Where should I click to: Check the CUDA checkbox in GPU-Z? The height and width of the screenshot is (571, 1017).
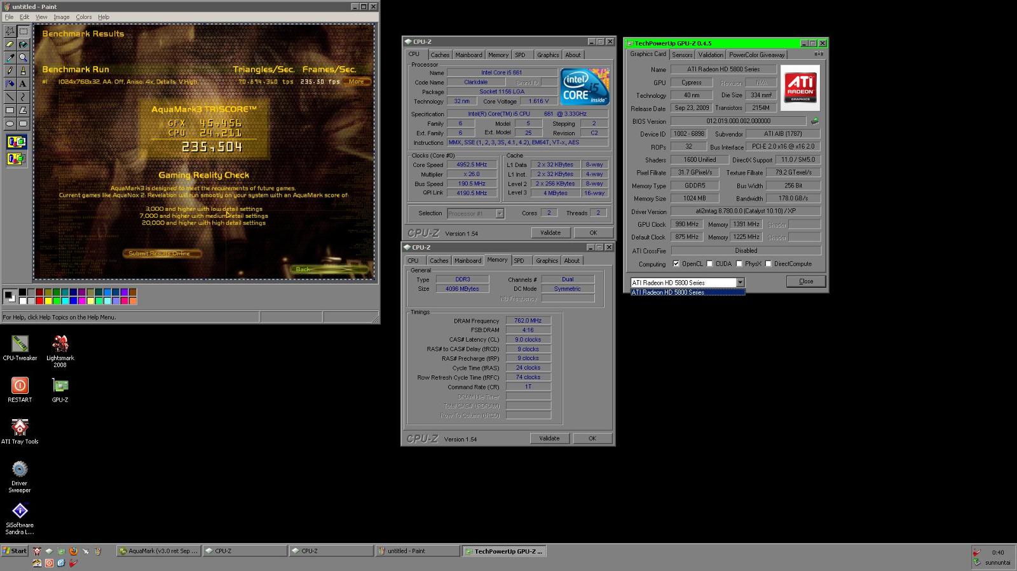[x=709, y=264]
